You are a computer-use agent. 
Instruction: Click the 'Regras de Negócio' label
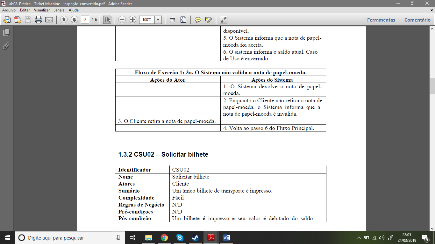(141, 205)
